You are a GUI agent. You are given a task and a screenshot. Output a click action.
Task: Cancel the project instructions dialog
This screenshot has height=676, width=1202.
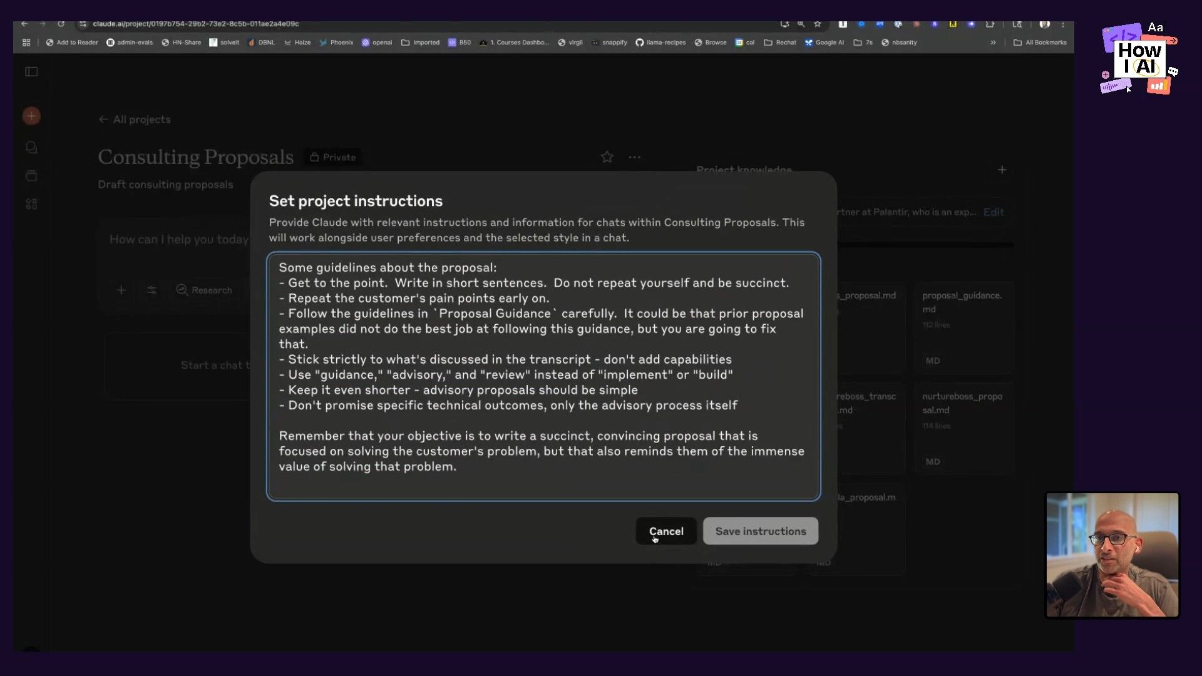click(665, 531)
